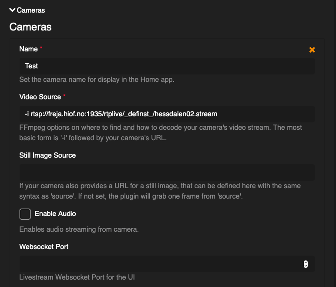Click the Websocket Port label

(x=44, y=246)
